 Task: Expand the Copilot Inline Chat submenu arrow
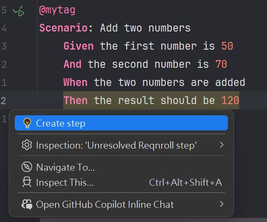click(x=221, y=204)
